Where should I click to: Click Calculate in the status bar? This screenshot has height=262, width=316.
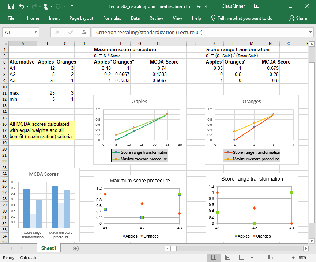(29, 258)
